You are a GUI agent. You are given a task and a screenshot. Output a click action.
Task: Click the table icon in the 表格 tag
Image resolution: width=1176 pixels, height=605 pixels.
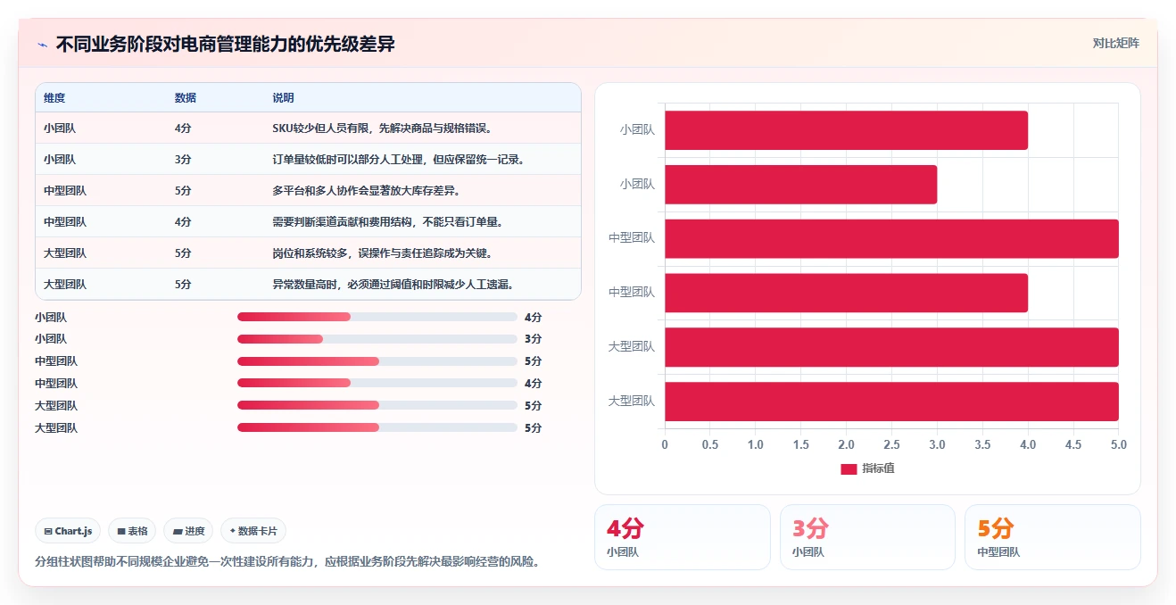[121, 531]
